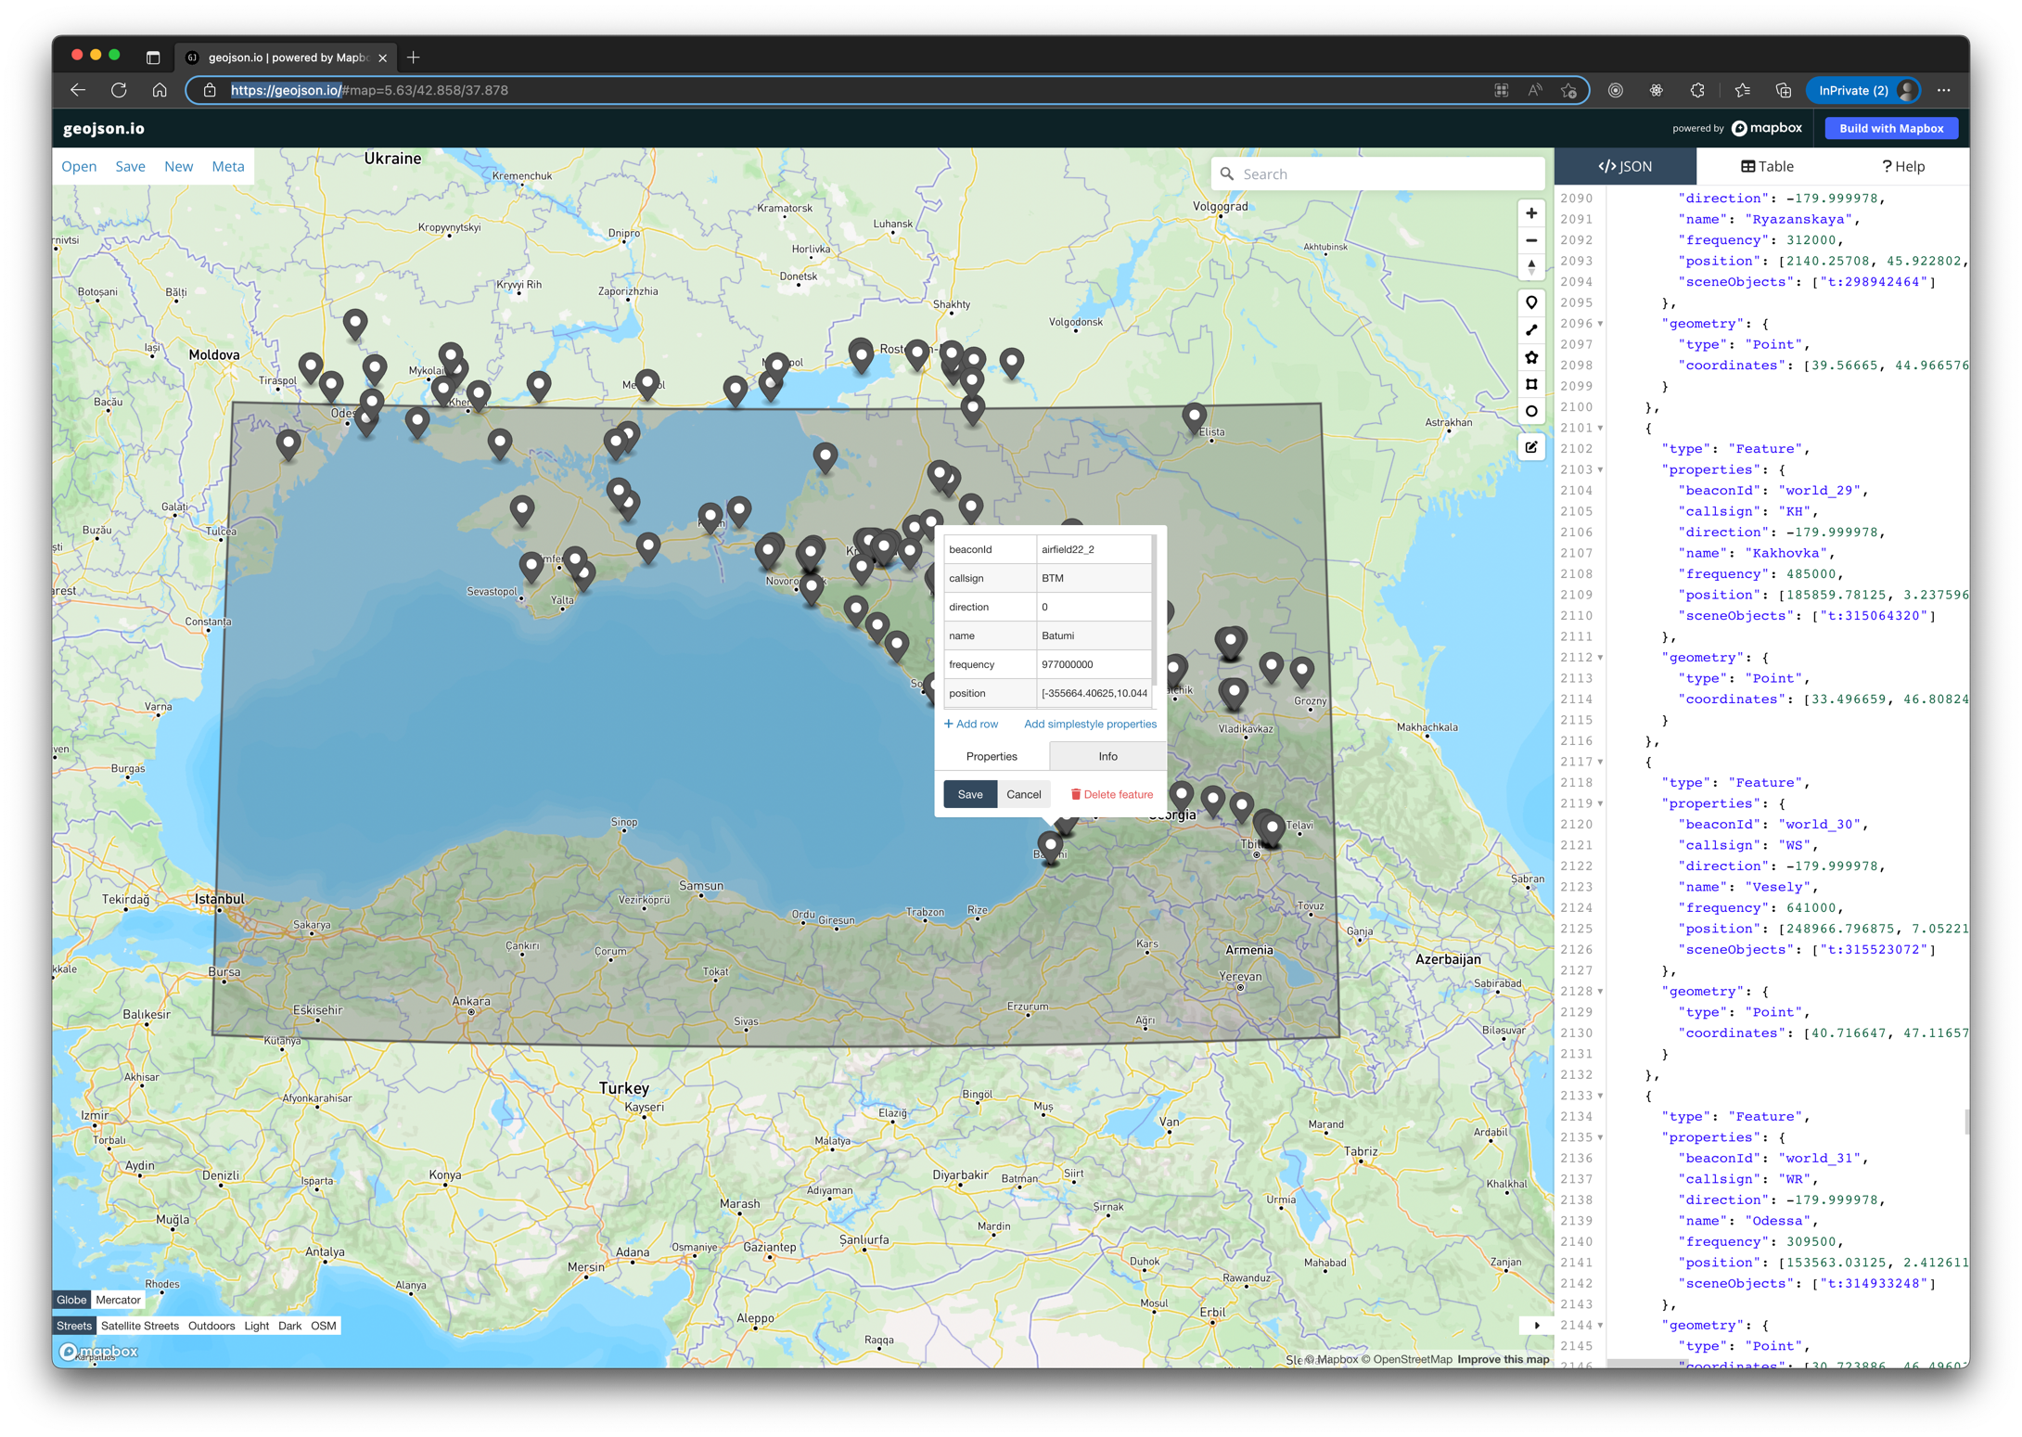The height and width of the screenshot is (1437, 2022).
Task: Select the draw rectangle tool
Action: tap(1531, 384)
